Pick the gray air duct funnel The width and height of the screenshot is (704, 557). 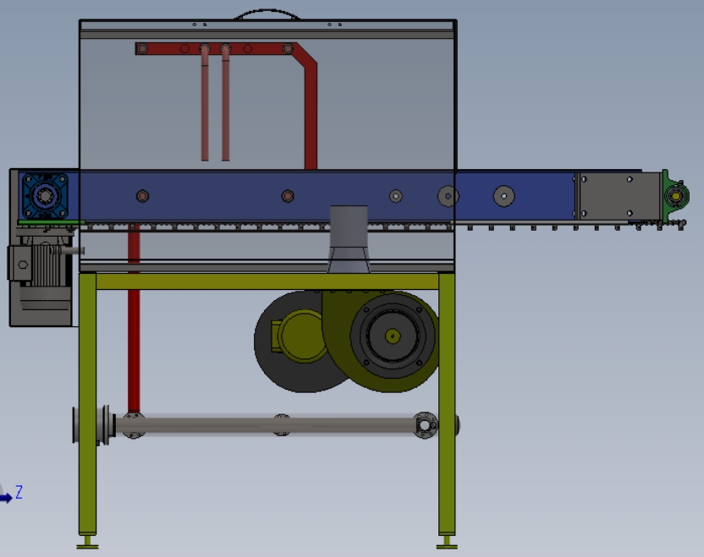tap(349, 239)
